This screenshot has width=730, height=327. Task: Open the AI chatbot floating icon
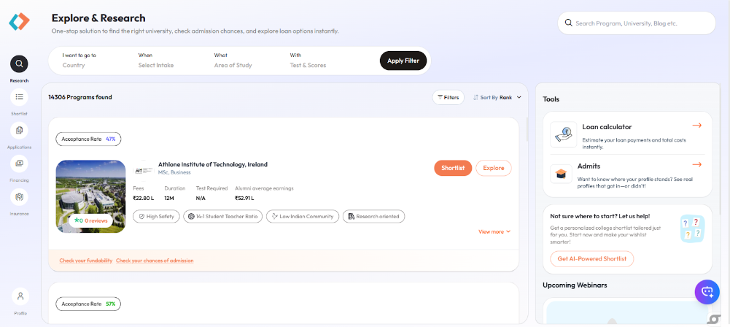pyautogui.click(x=707, y=292)
